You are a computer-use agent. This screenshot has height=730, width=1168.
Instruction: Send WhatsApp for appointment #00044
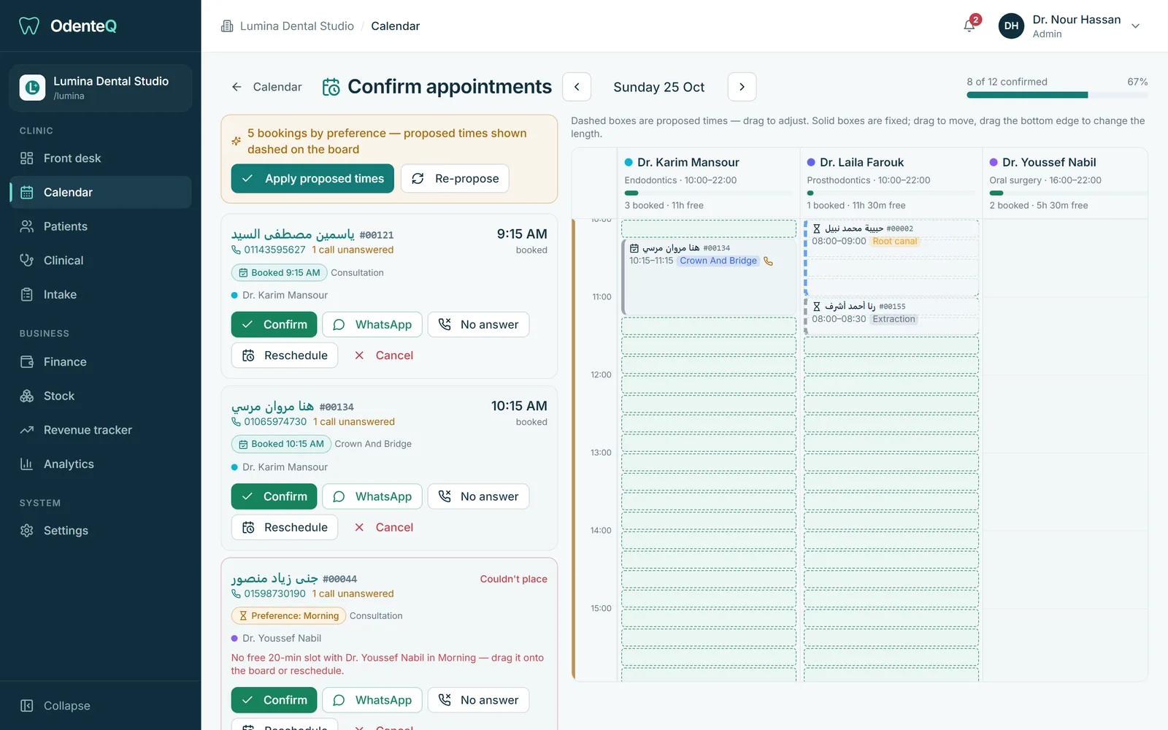click(372, 700)
